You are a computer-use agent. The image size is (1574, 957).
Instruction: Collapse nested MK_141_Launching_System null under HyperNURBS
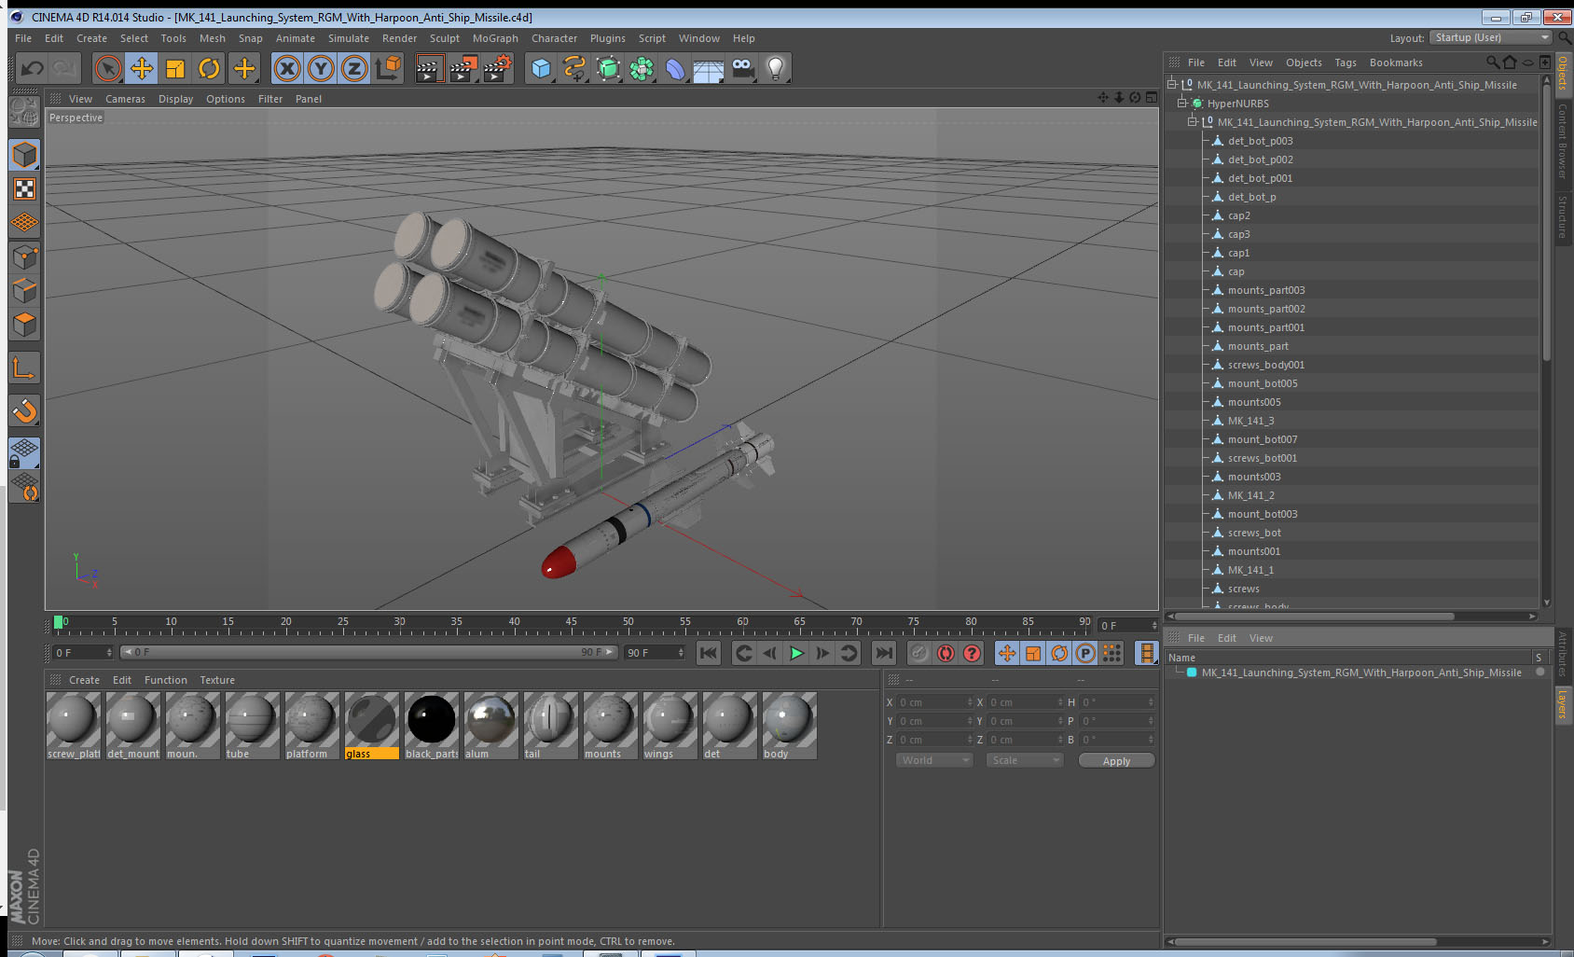[x=1193, y=122]
